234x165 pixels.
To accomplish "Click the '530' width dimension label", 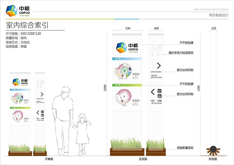I will click(128, 28).
